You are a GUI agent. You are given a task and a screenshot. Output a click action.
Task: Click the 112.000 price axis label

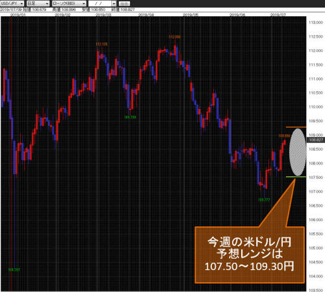pos(316,51)
